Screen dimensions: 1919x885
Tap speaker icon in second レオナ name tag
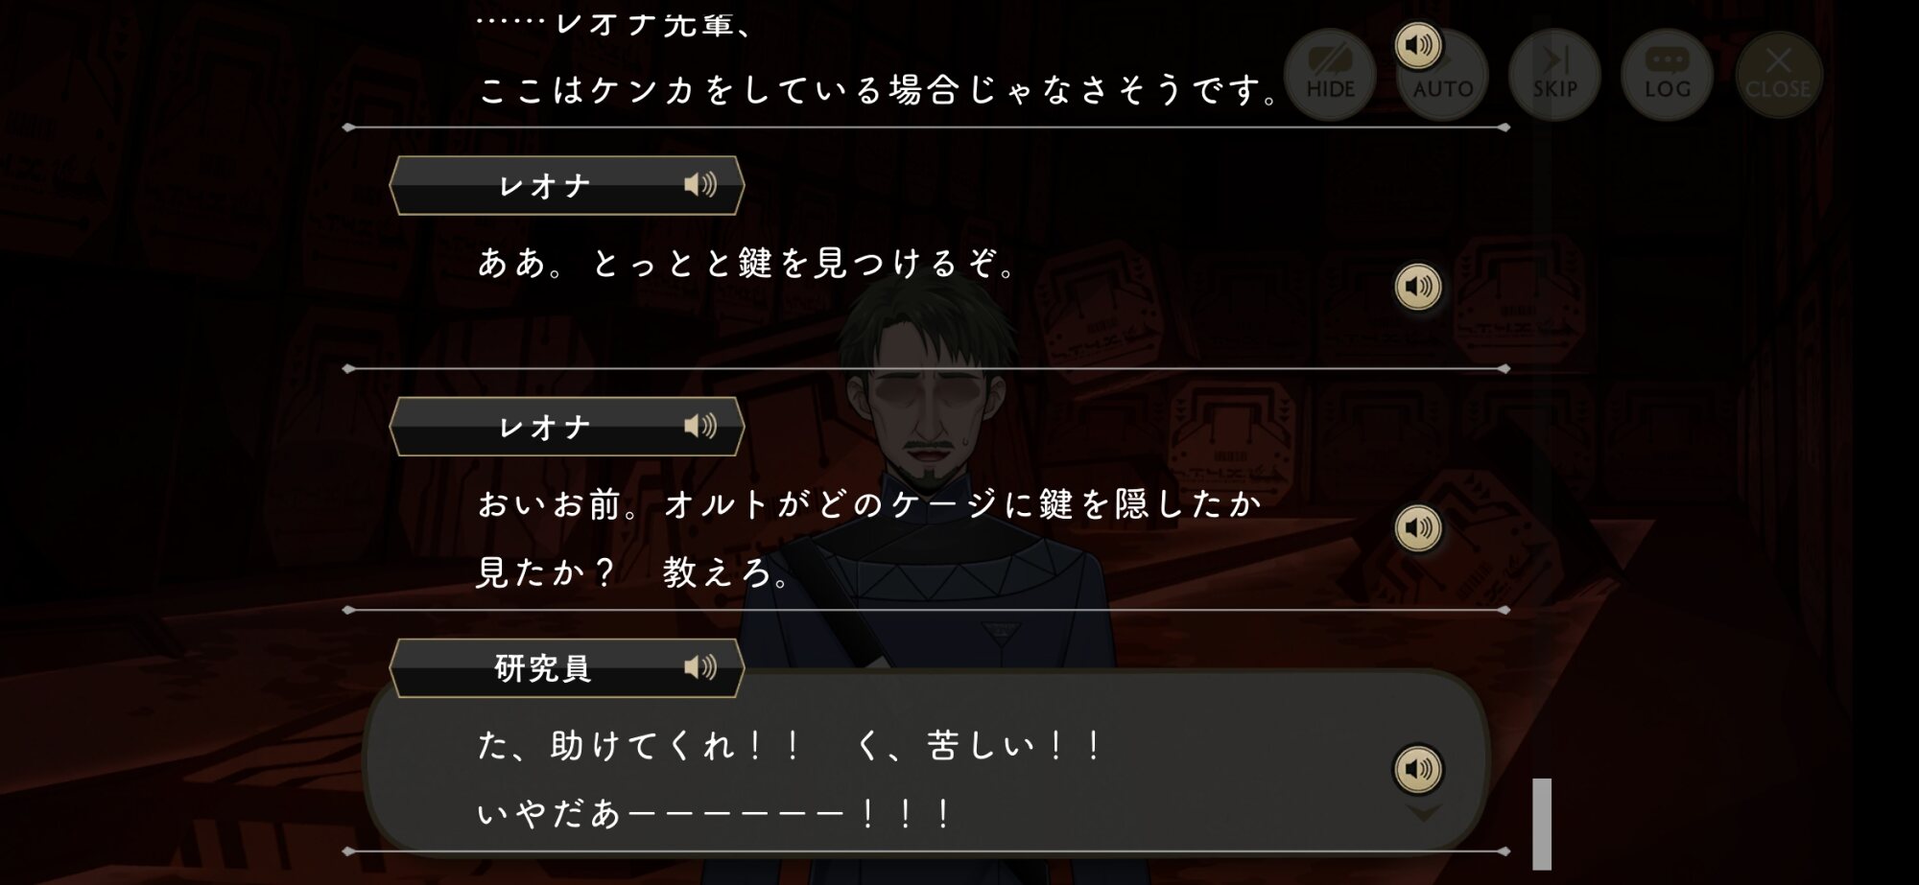coord(700,426)
